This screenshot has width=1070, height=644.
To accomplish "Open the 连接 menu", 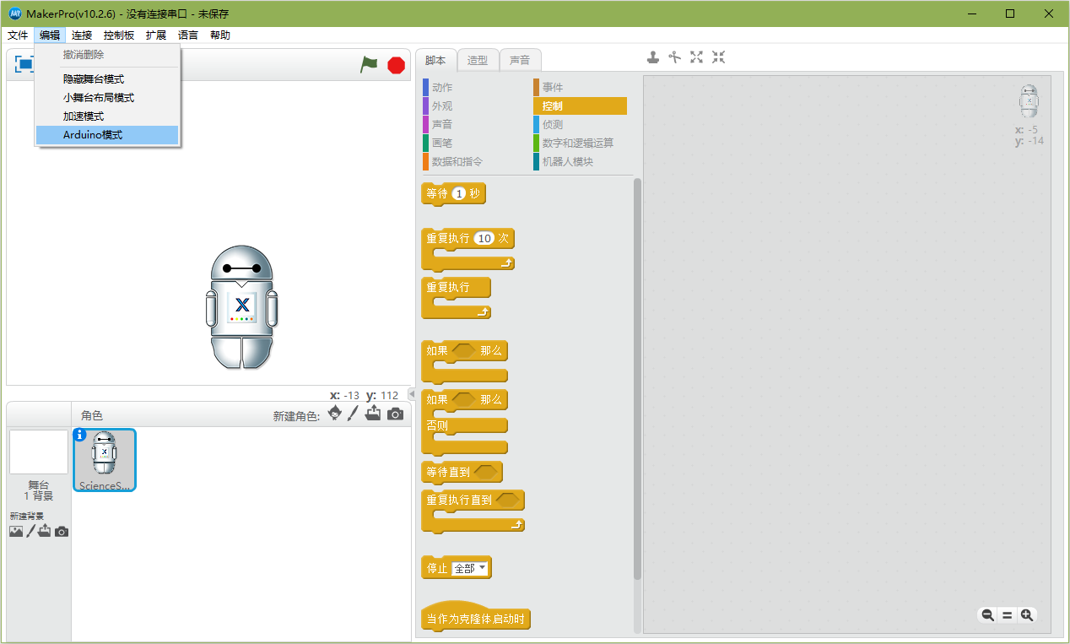I will point(81,35).
